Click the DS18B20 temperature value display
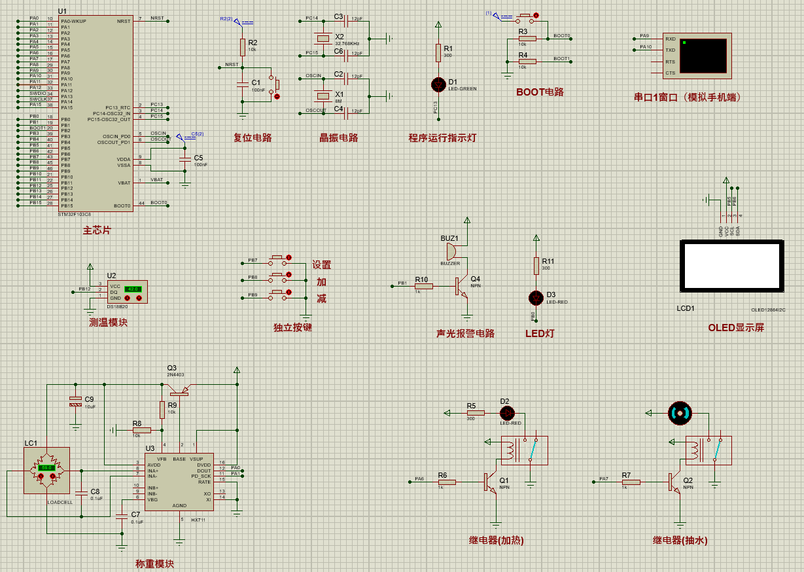This screenshot has height=572, width=804. [133, 289]
